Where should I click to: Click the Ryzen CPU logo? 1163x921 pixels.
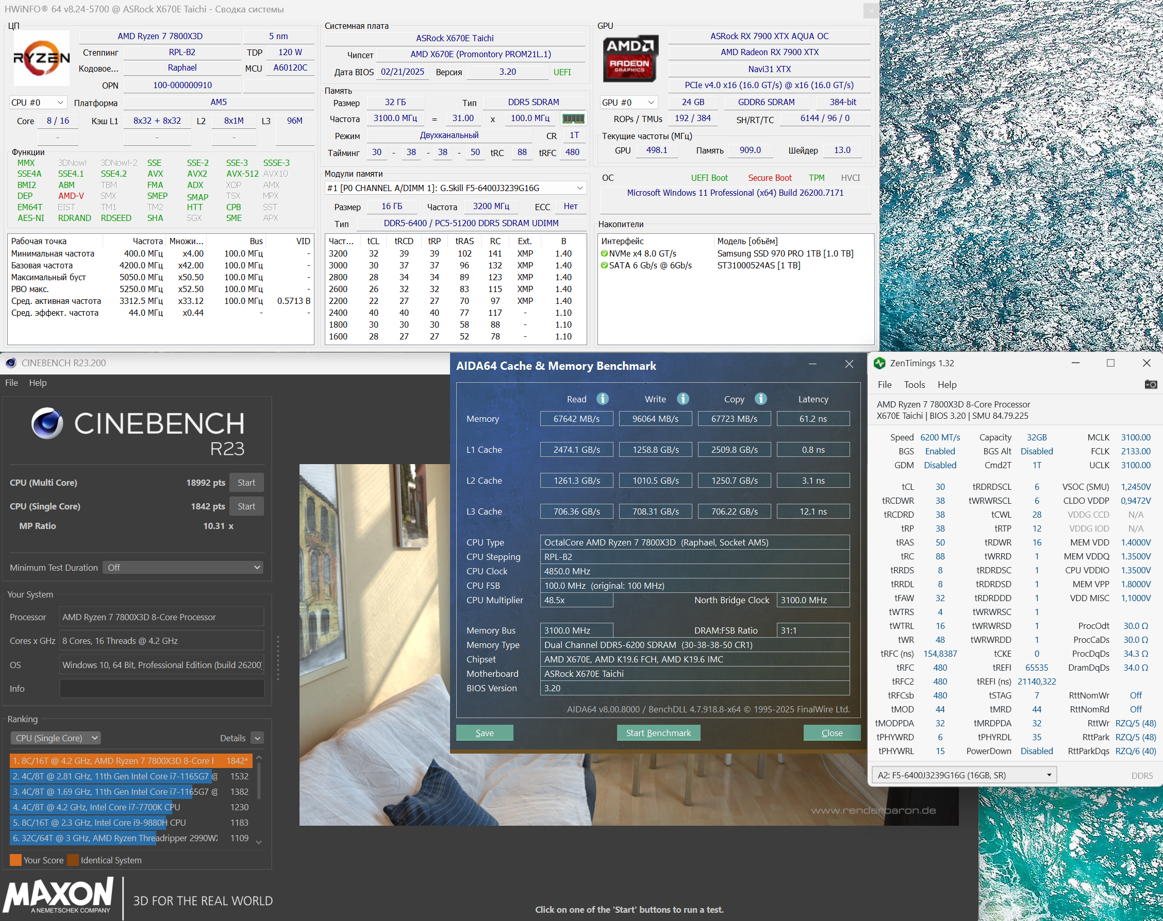pos(42,58)
